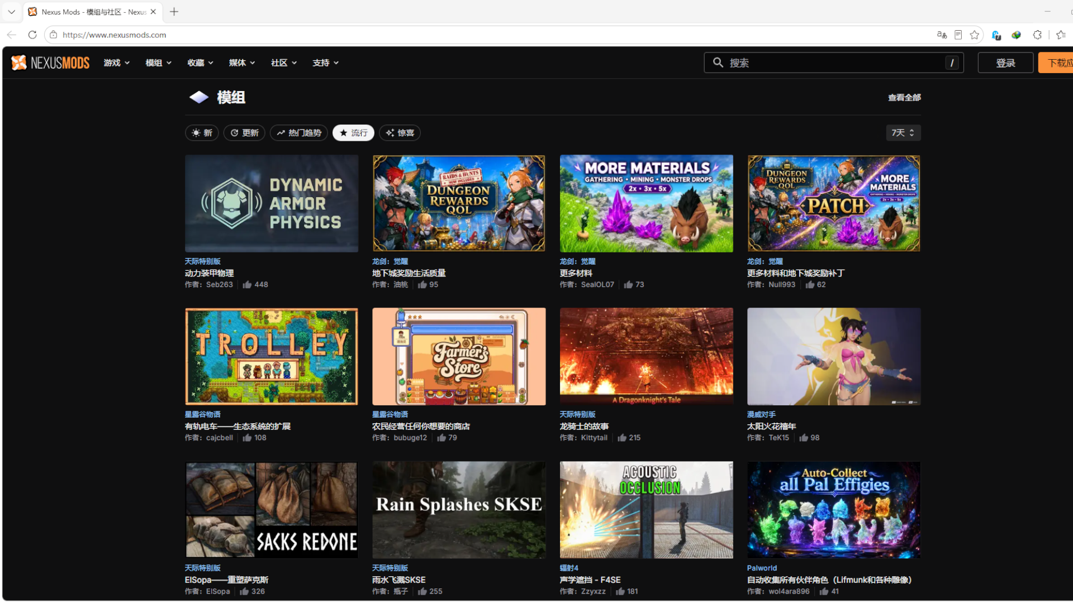Viewport: 1073px width, 603px height.
Task: Open Dungeon Rewards QOL thumbnail
Action: click(x=459, y=203)
